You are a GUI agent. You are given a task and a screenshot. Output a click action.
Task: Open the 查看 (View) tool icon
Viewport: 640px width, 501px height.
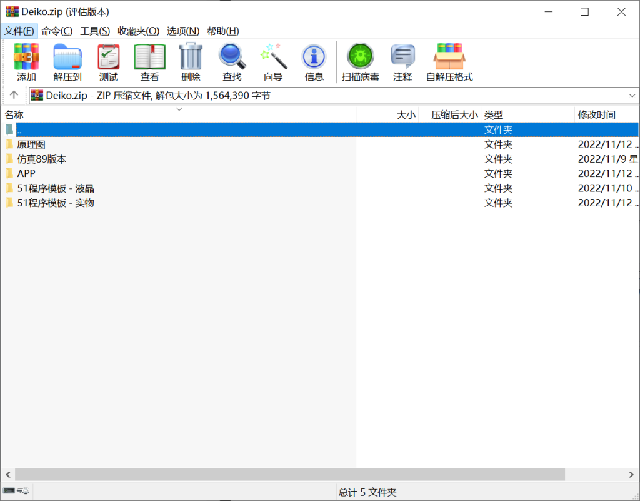pyautogui.click(x=149, y=59)
